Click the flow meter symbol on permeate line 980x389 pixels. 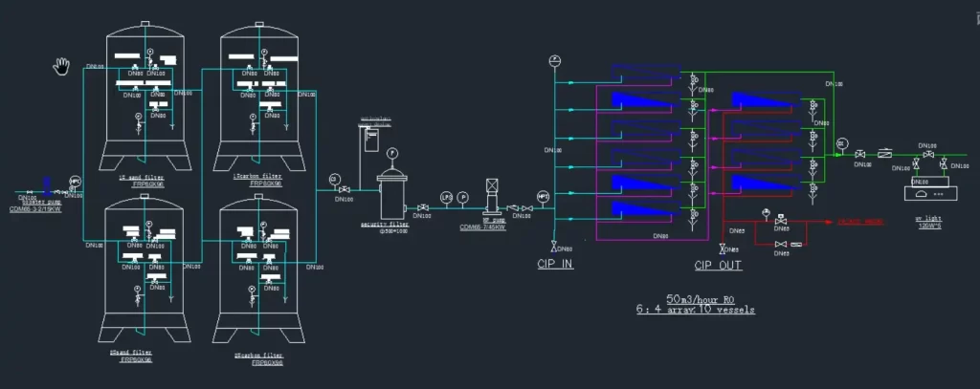coord(885,153)
